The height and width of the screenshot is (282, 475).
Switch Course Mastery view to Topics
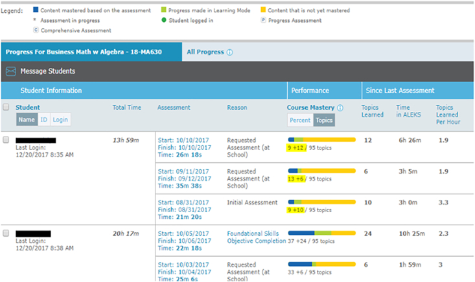point(324,120)
